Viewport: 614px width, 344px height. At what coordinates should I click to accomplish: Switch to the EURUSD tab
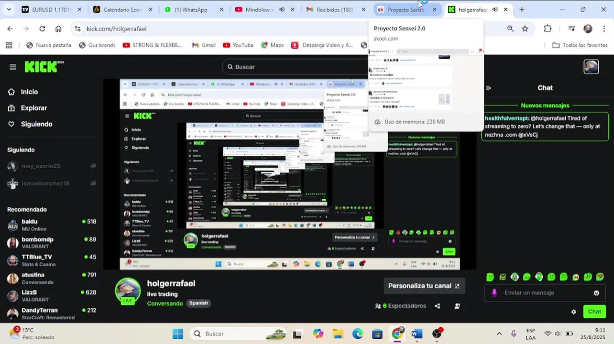52,10
